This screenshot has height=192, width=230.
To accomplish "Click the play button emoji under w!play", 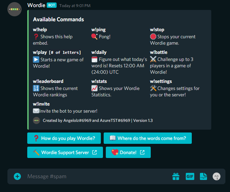I will pyautogui.click(x=36, y=60).
